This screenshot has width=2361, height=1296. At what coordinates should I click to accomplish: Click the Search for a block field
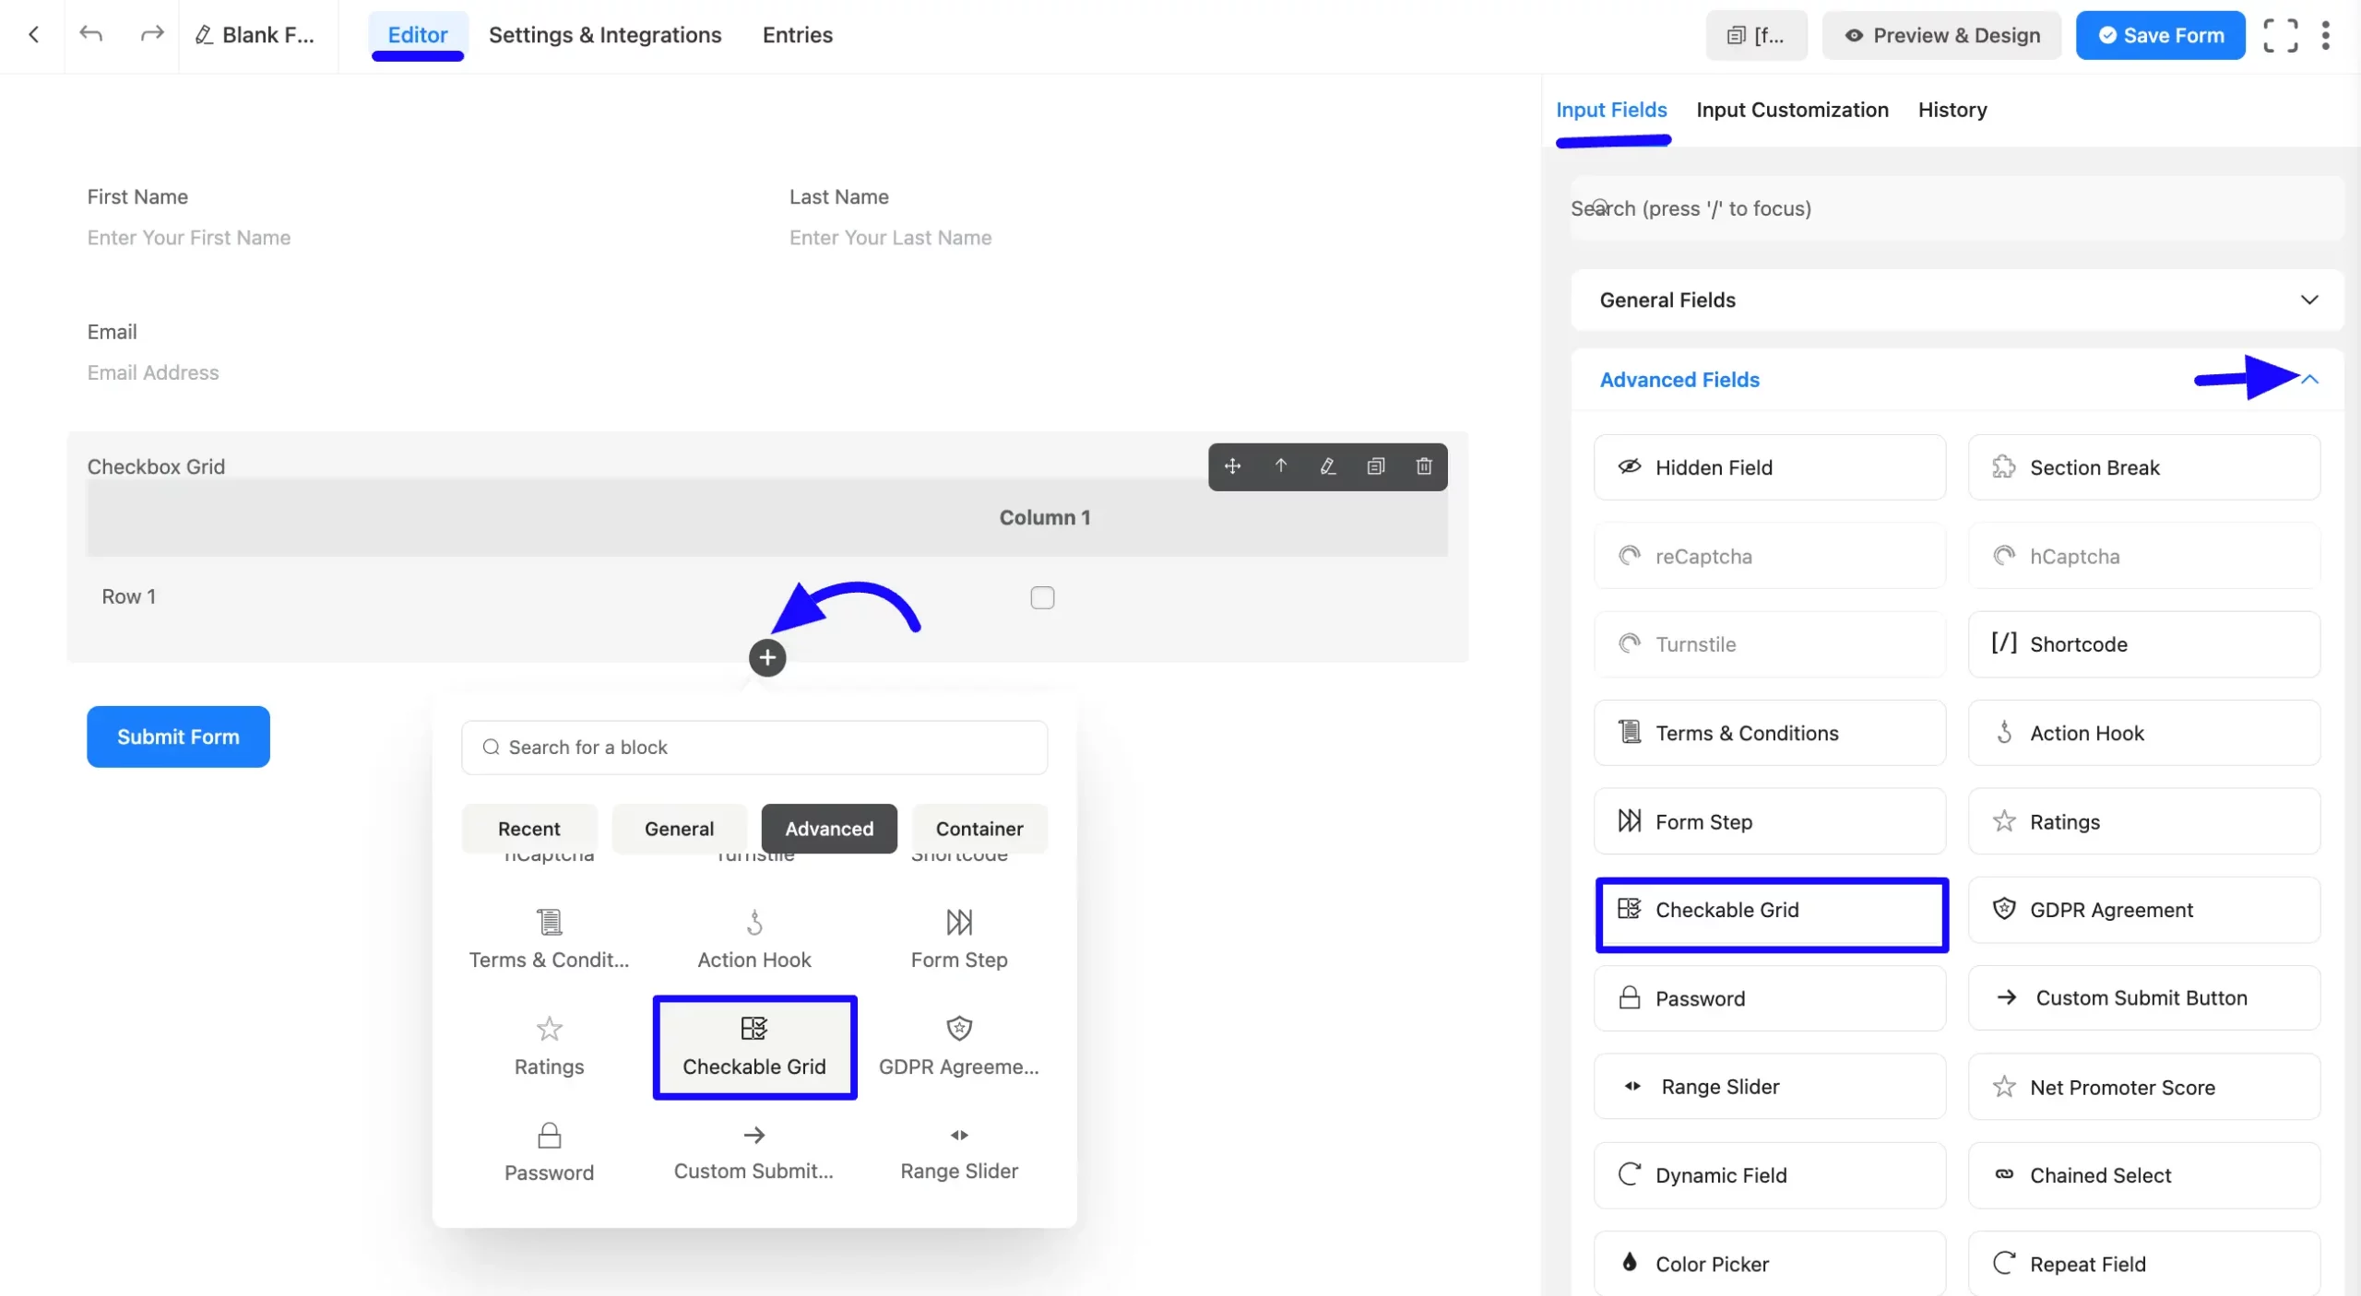pyautogui.click(x=754, y=748)
